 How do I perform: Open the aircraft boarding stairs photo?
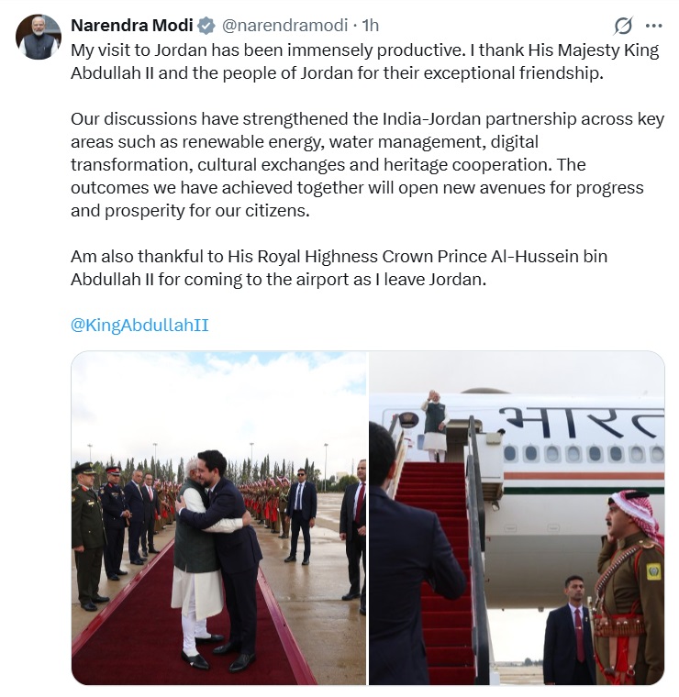(517, 518)
